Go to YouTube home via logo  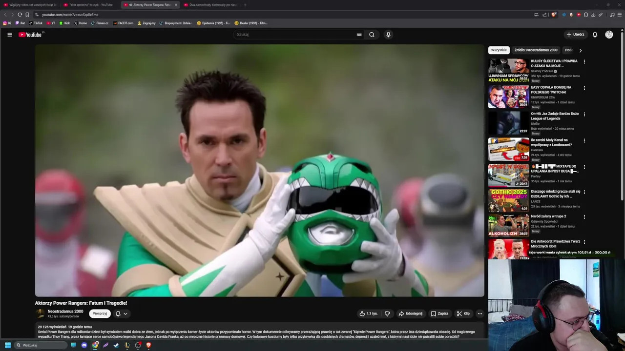point(30,35)
